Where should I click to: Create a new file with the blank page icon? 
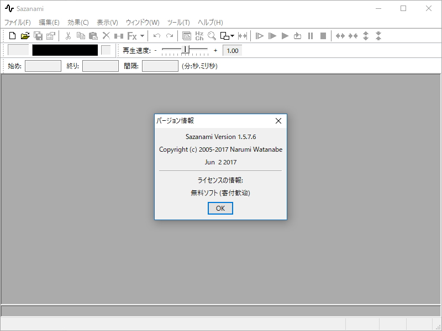[12, 36]
